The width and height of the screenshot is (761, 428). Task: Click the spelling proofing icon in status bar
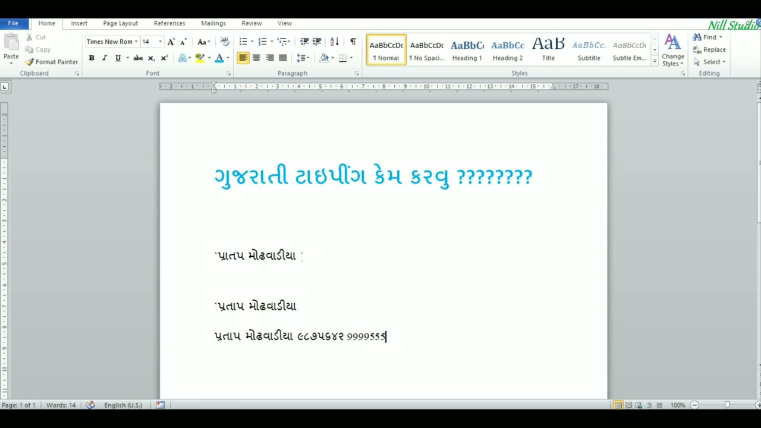click(90, 405)
